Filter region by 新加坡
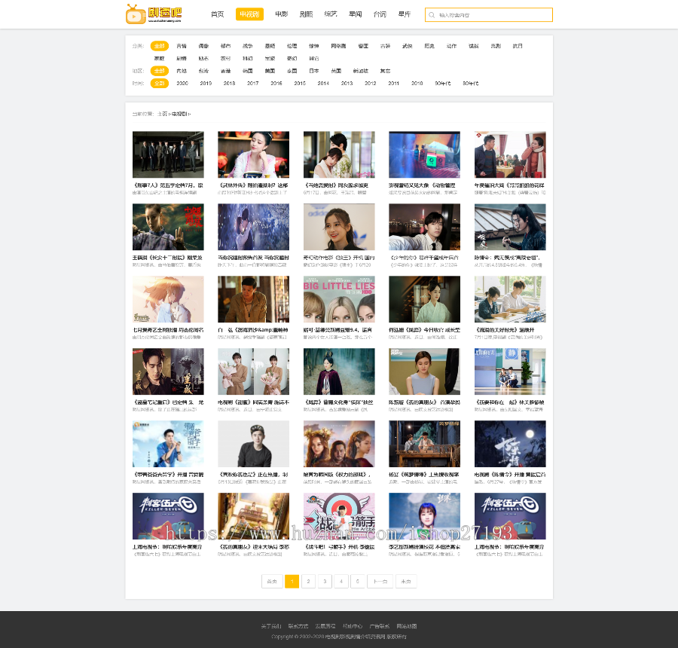The height and width of the screenshot is (648, 678). tap(361, 71)
